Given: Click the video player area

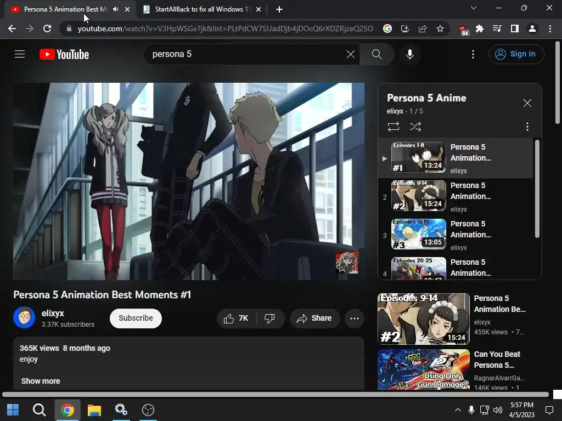Looking at the screenshot, I should (x=189, y=181).
